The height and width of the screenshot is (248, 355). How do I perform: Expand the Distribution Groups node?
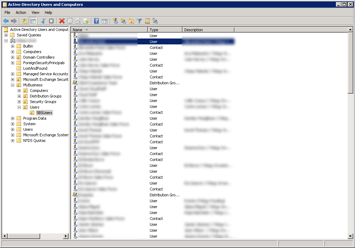(19, 96)
